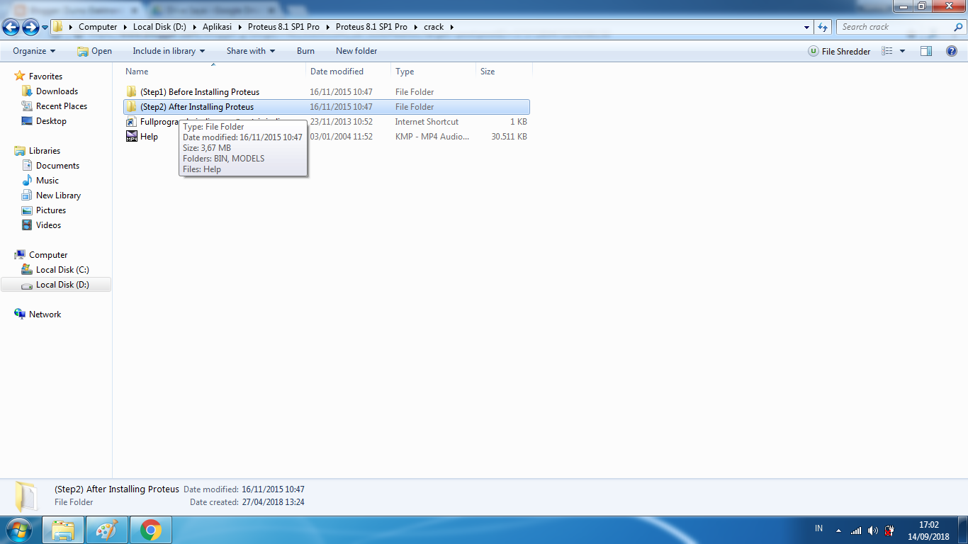Screen dimensions: 968x544
Task: Open Downloads in Favorites
Action: (x=57, y=91)
